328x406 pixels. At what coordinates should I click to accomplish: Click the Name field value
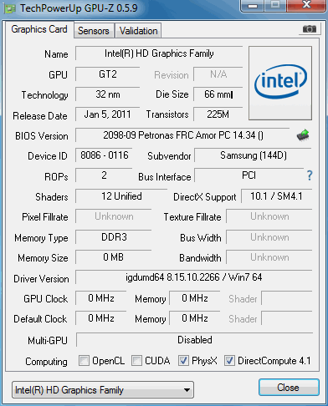tap(159, 53)
